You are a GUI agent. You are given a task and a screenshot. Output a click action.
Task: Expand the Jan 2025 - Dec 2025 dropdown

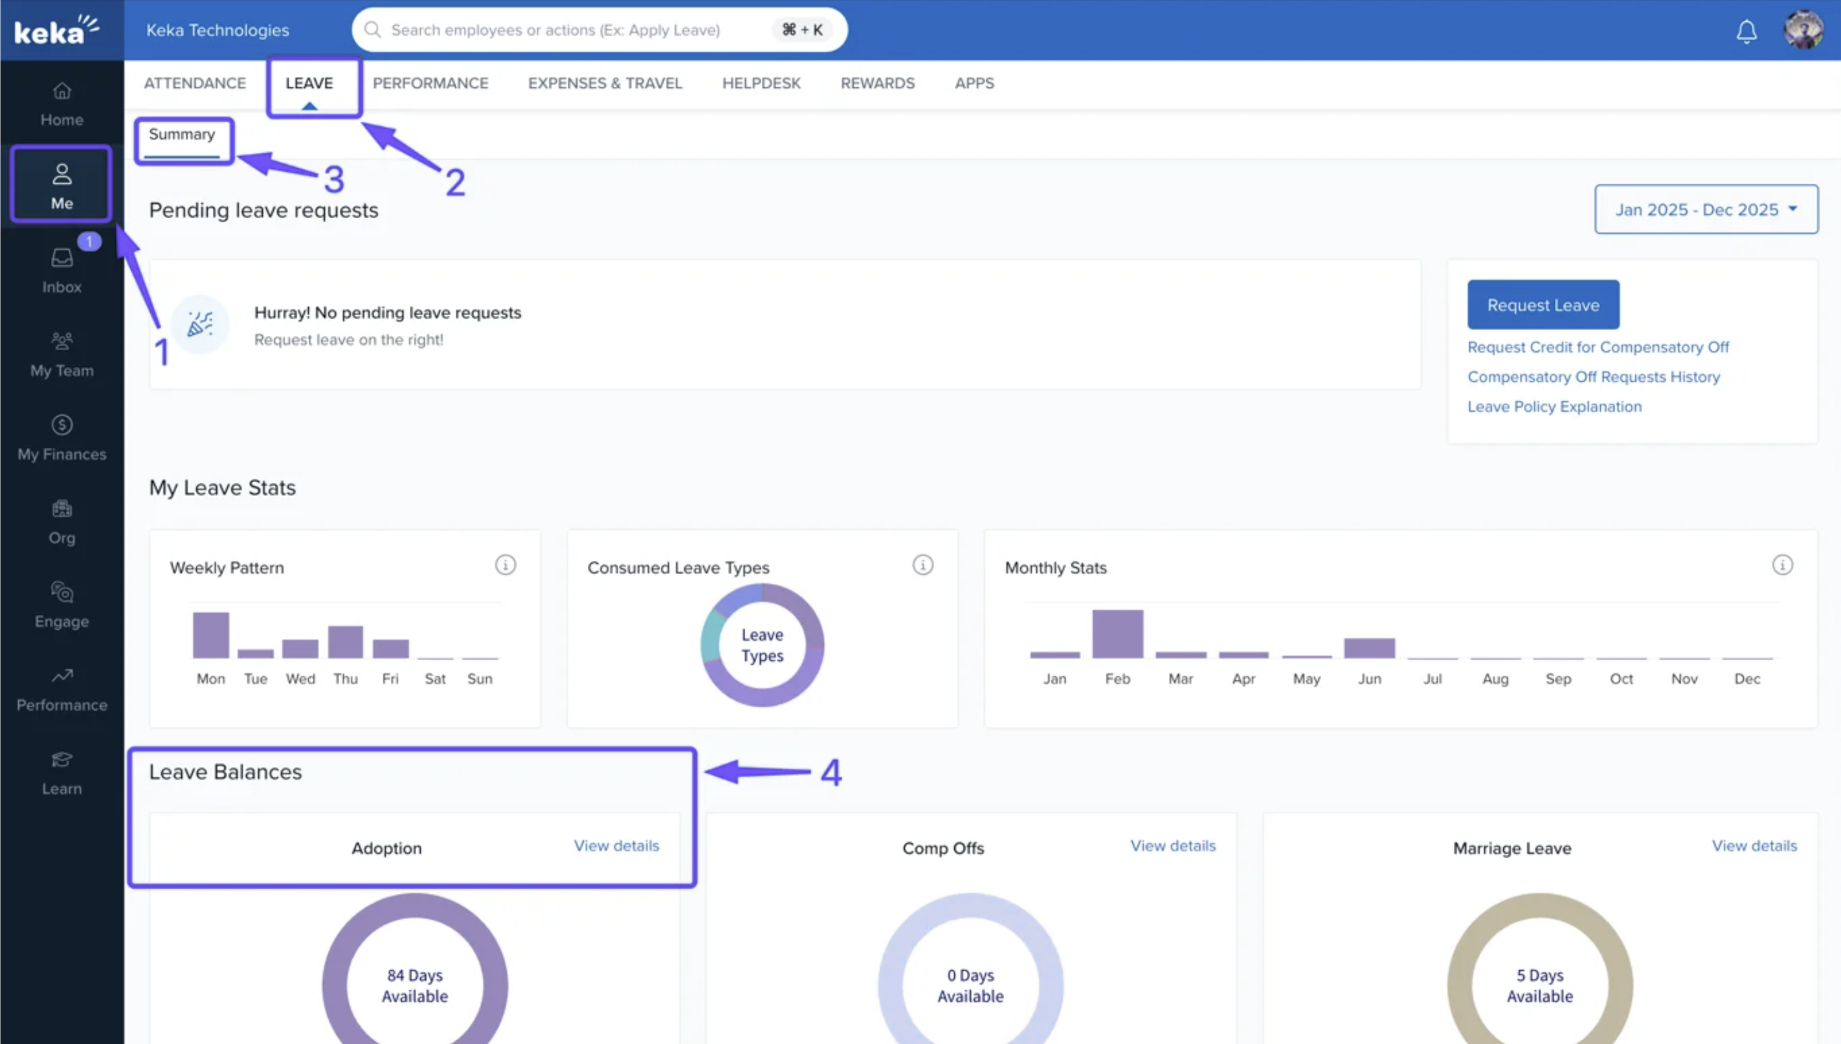1705,209
